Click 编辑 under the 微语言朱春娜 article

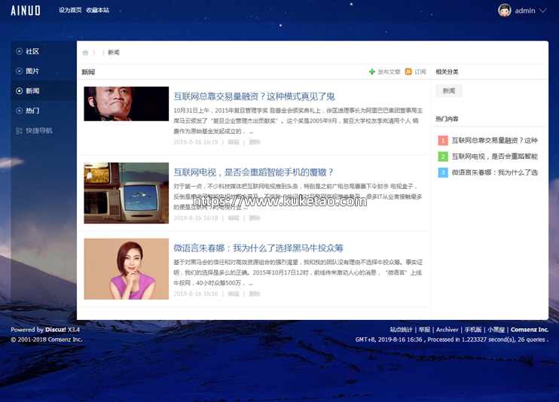[x=234, y=294]
